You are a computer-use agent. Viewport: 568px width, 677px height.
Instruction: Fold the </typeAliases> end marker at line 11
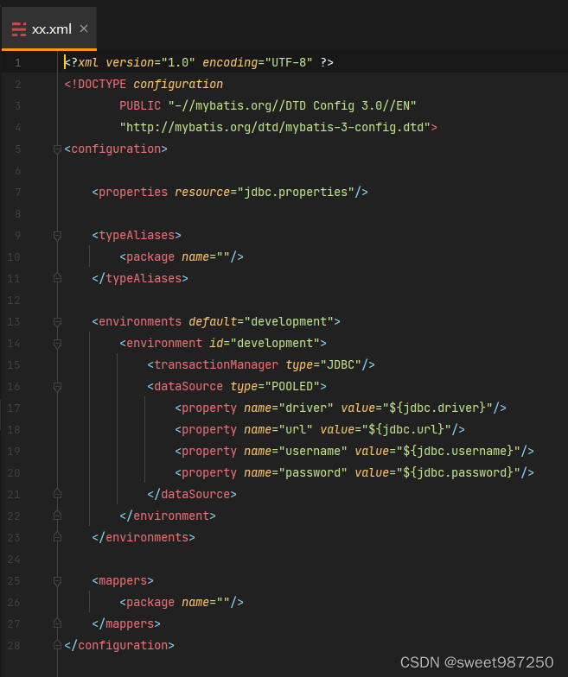[x=57, y=278]
